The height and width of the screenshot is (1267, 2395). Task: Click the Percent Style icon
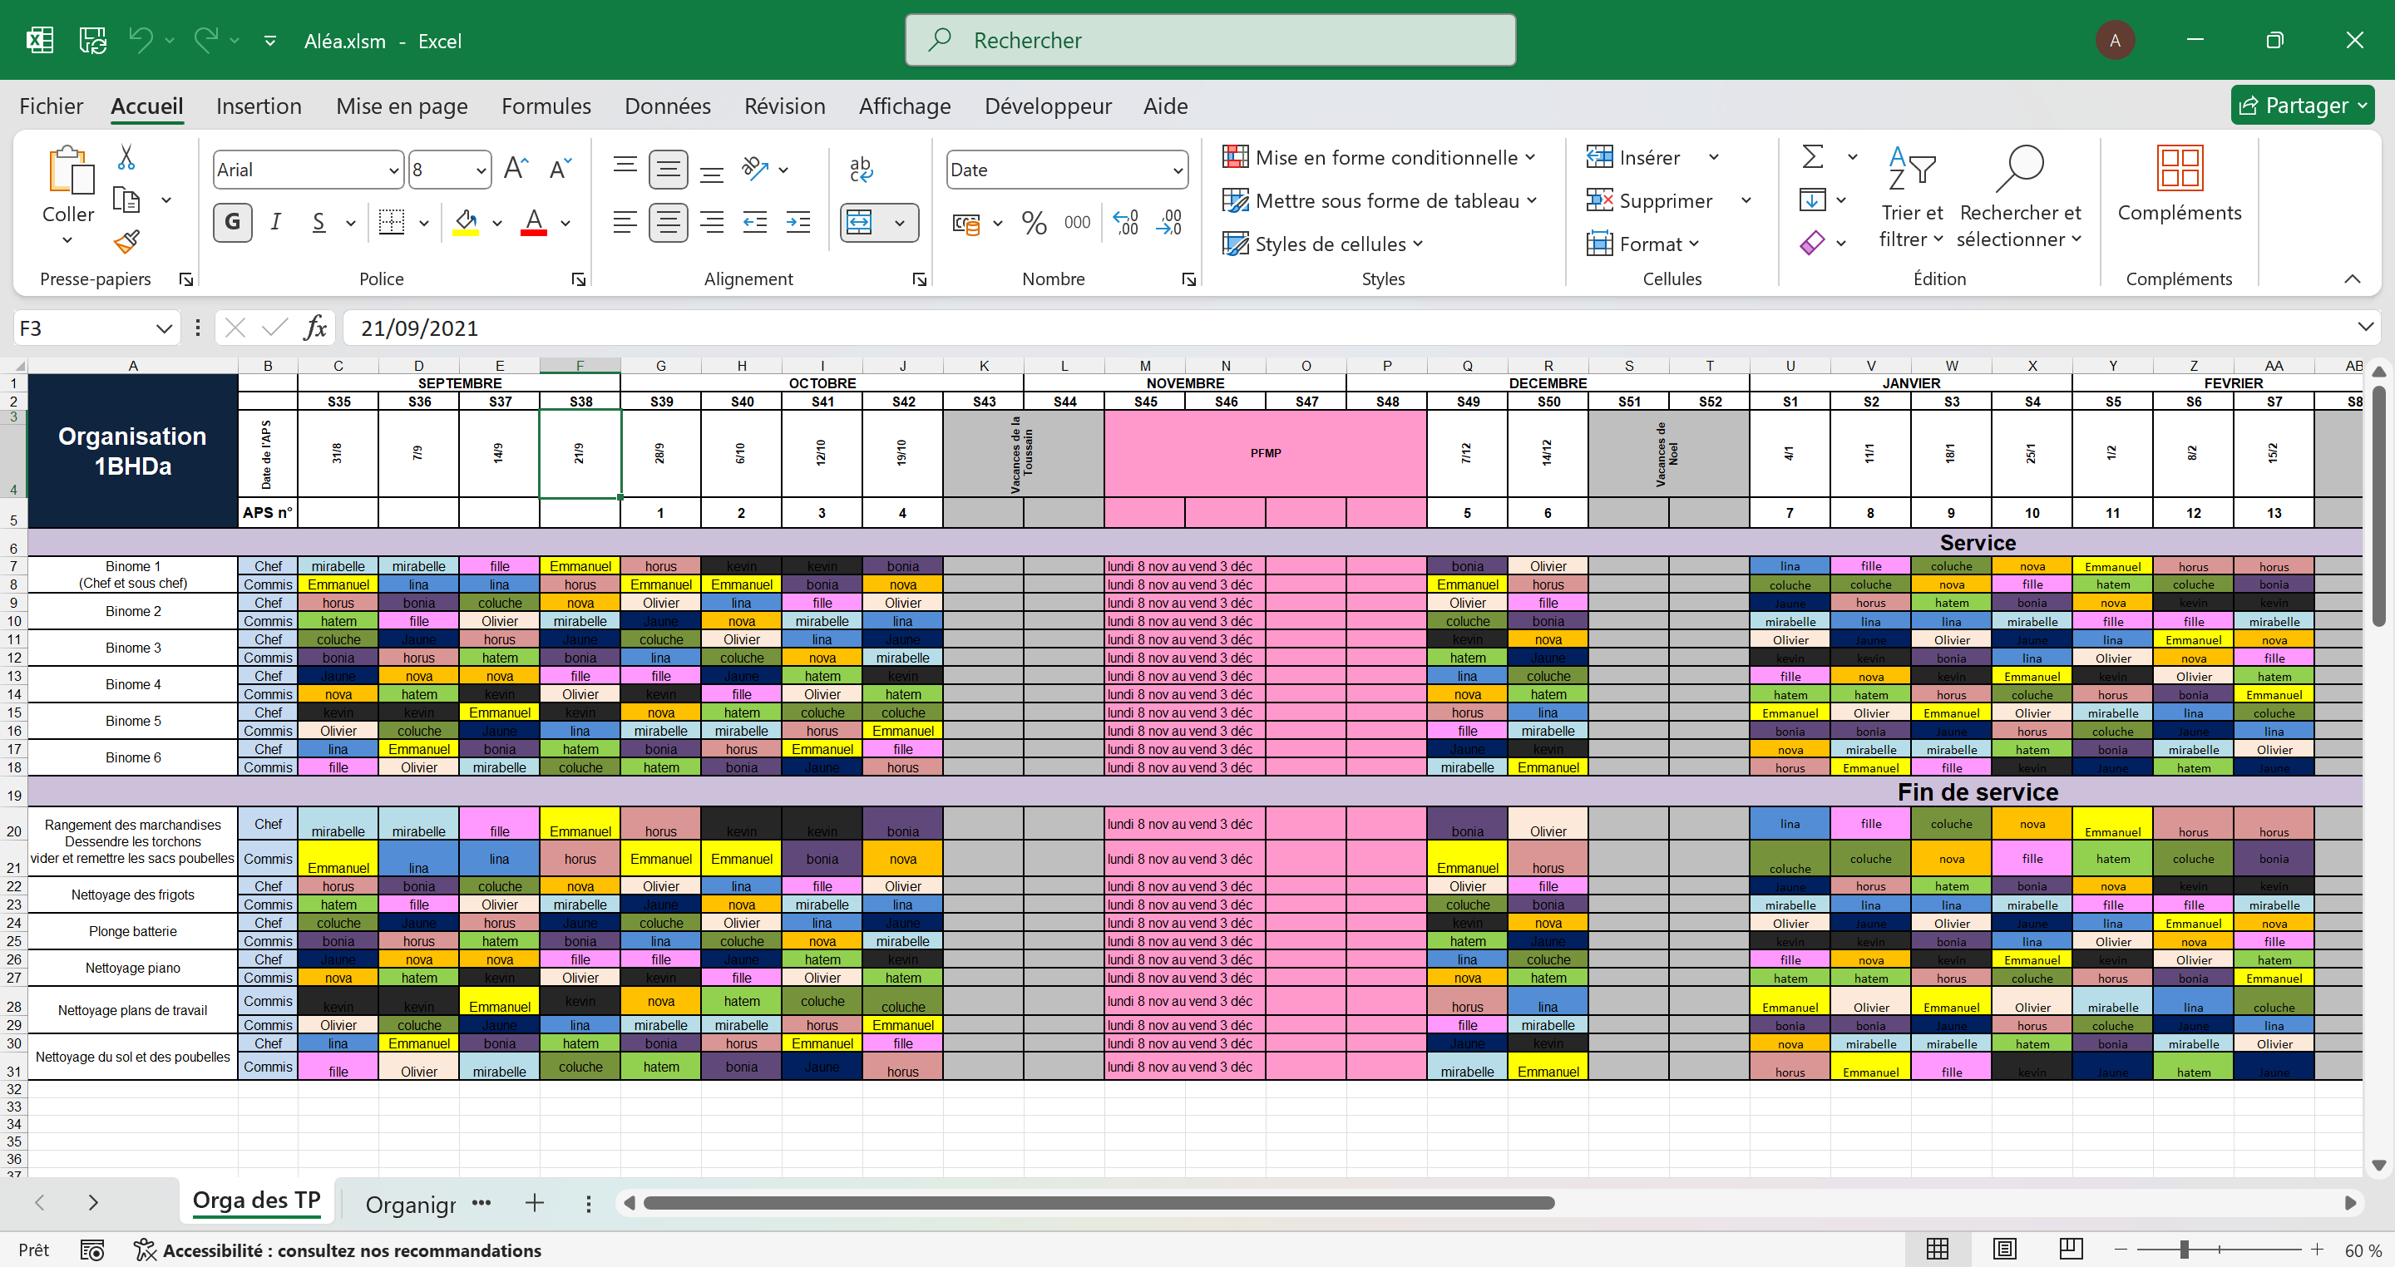[1033, 222]
